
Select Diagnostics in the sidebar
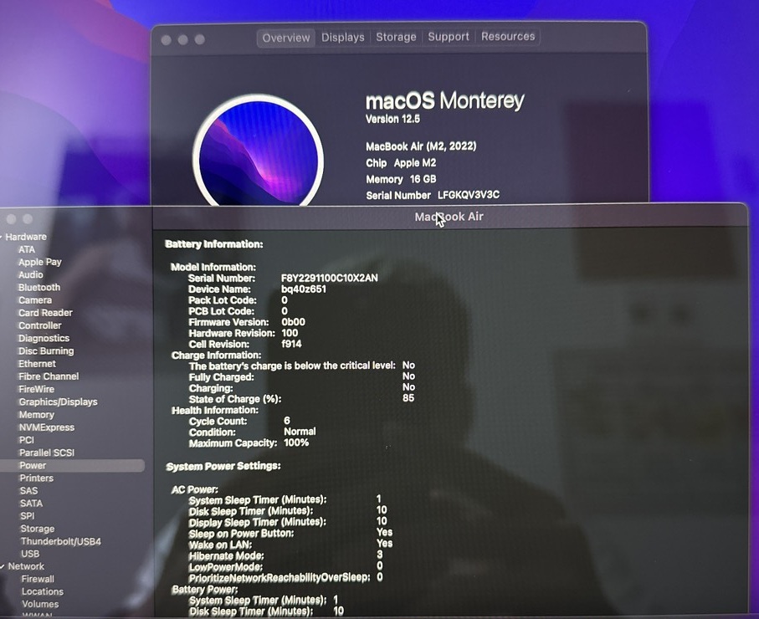pos(44,338)
